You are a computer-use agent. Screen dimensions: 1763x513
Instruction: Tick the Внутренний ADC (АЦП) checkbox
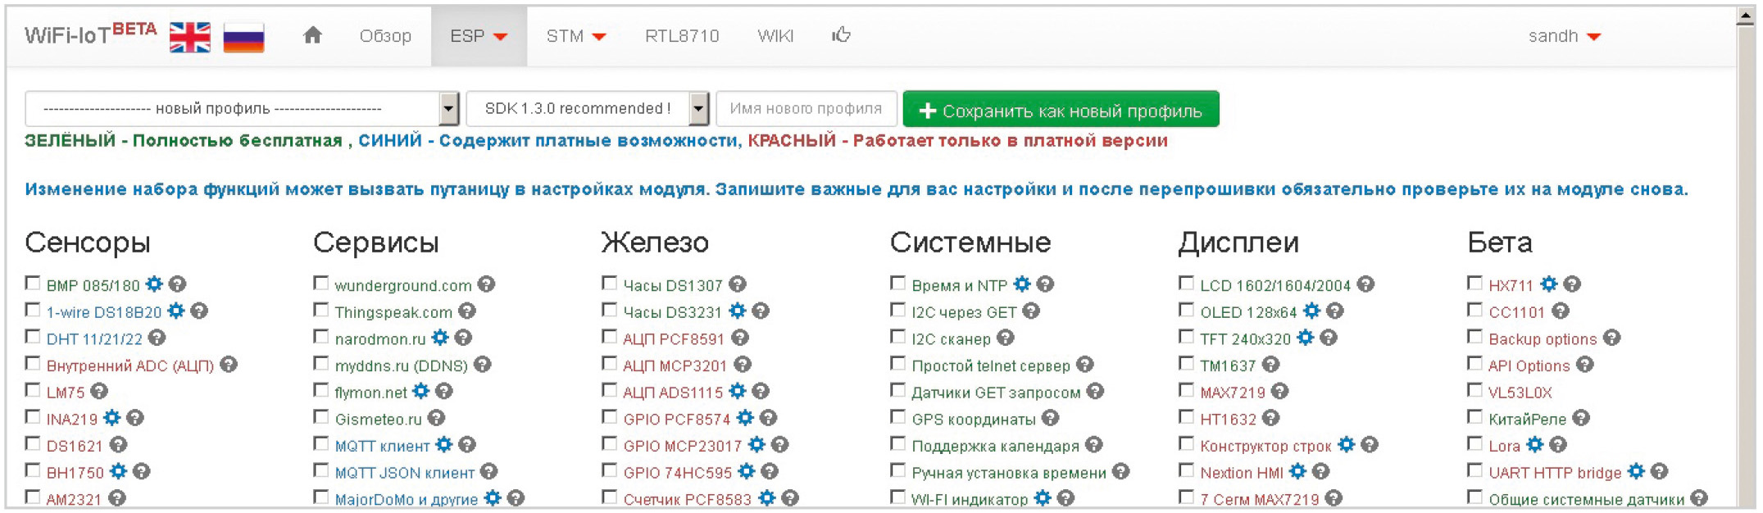[33, 364]
